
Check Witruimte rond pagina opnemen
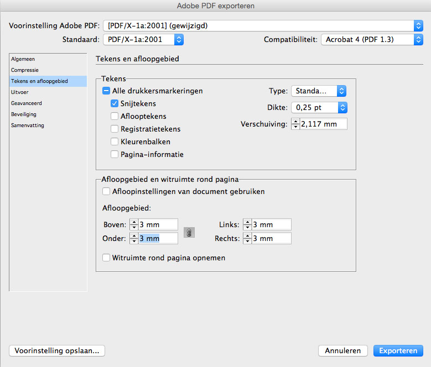106,258
